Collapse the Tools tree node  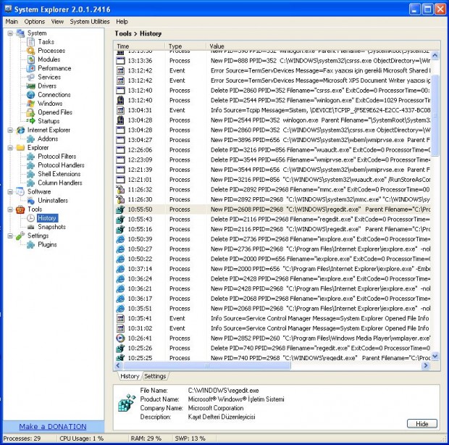click(10, 209)
